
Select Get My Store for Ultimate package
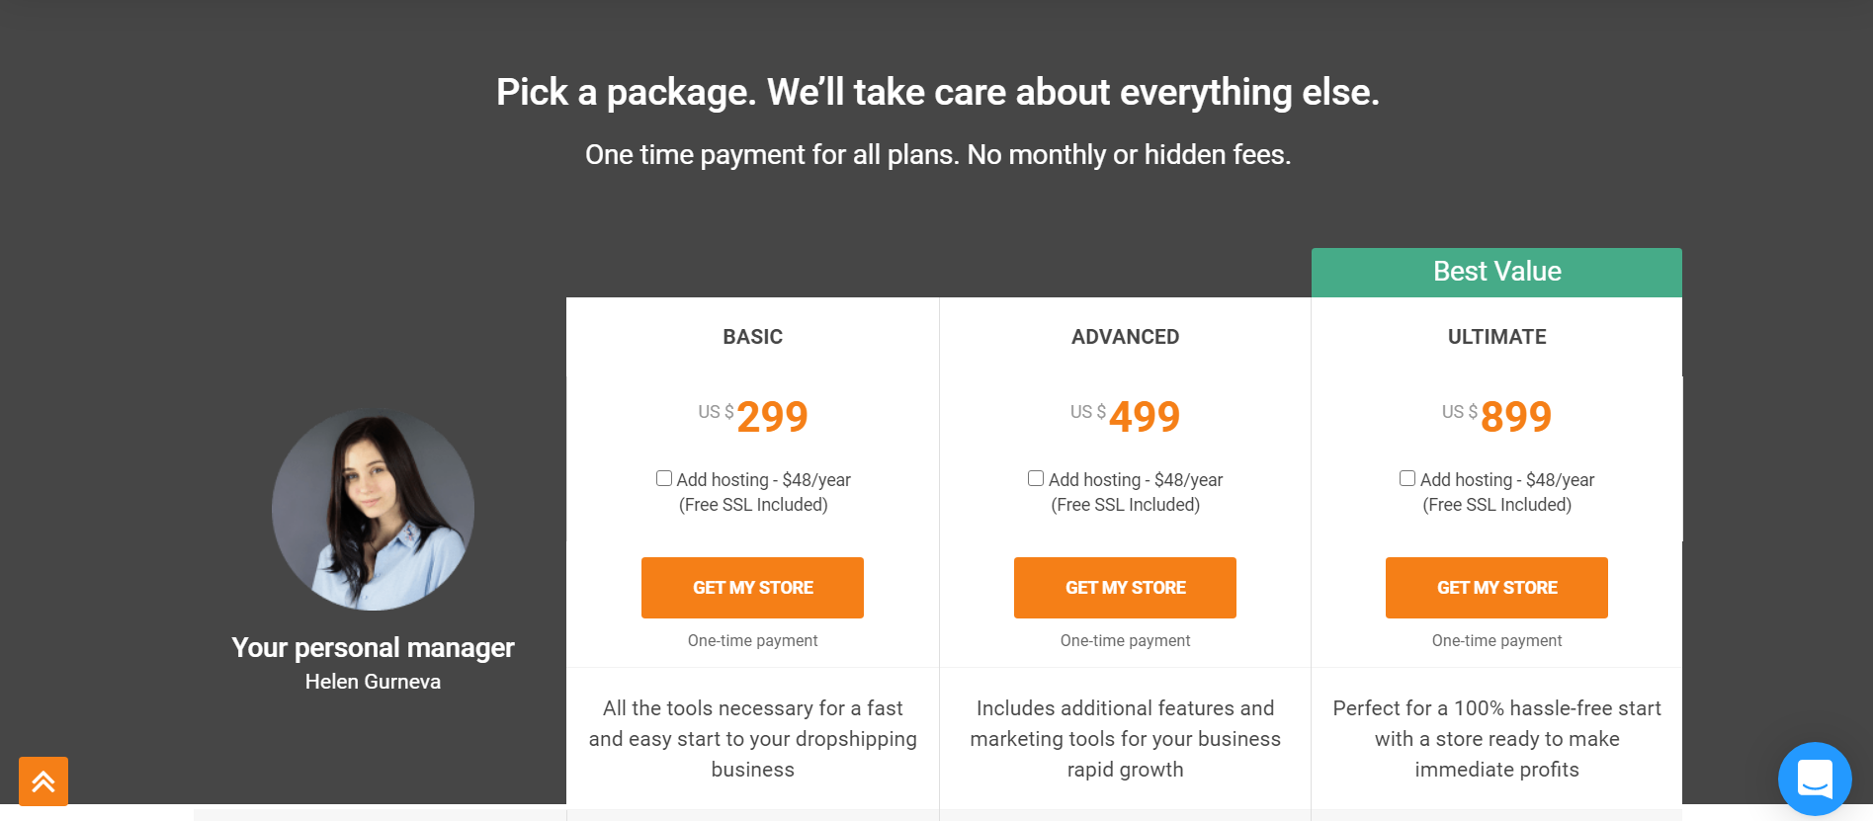1496,588
